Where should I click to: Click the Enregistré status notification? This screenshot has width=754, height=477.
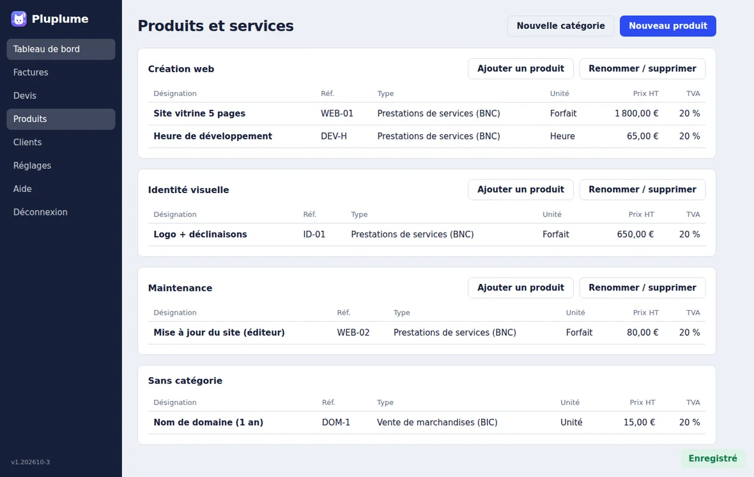click(712, 458)
